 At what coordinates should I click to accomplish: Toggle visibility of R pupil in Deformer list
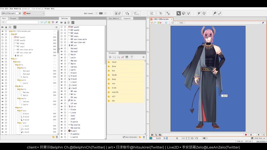pos(62,131)
